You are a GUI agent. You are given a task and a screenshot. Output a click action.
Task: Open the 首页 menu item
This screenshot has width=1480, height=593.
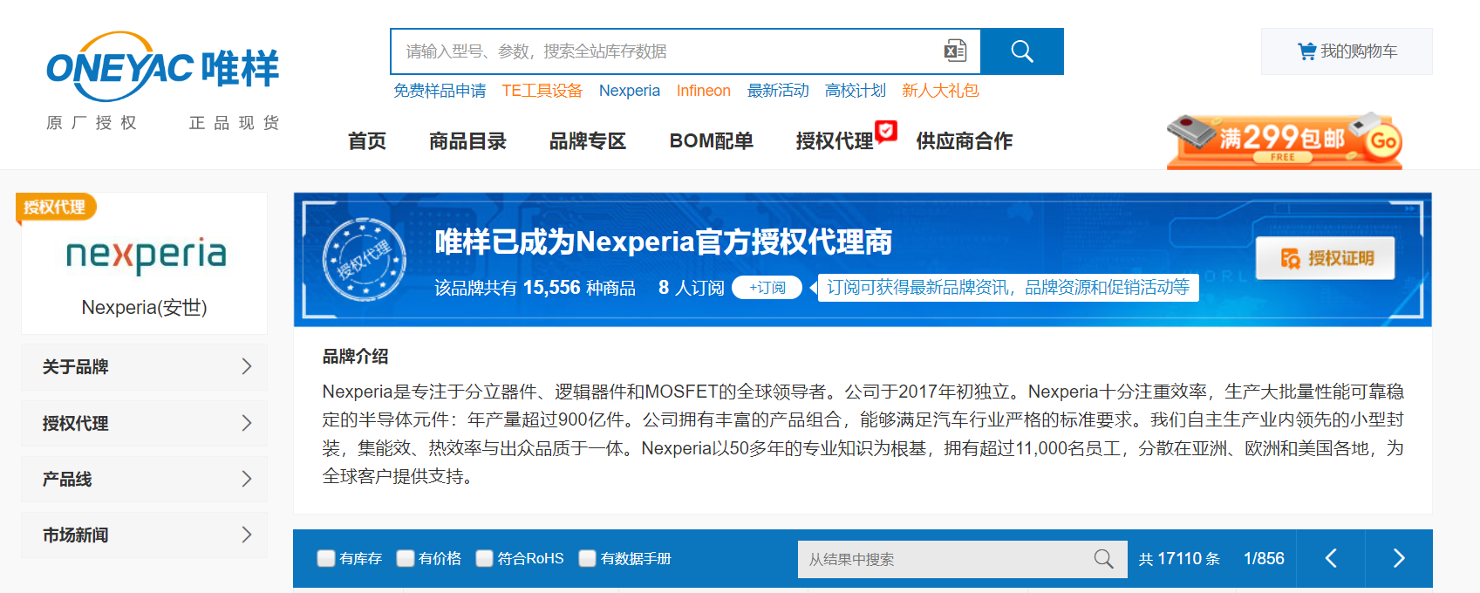click(x=367, y=141)
